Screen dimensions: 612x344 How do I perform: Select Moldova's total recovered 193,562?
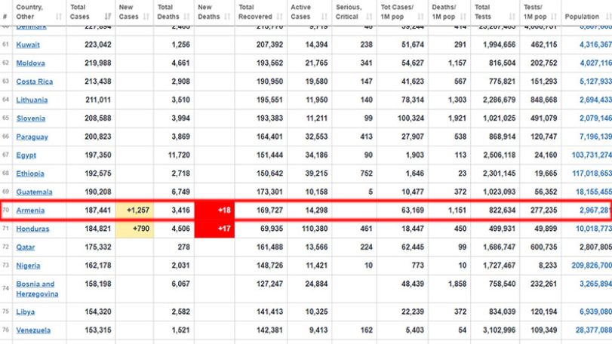[269, 63]
